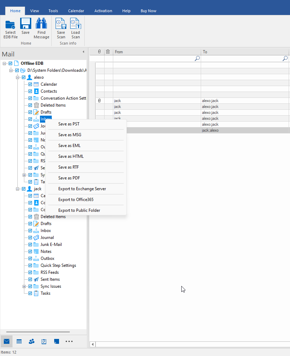This screenshot has height=356, width=290.
Task: Switch to Notes view bottom icon
Action: tap(57, 341)
